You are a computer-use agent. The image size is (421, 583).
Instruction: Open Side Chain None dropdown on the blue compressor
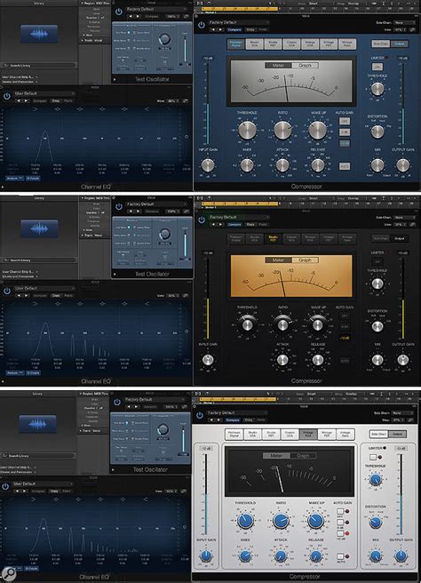coord(404,23)
